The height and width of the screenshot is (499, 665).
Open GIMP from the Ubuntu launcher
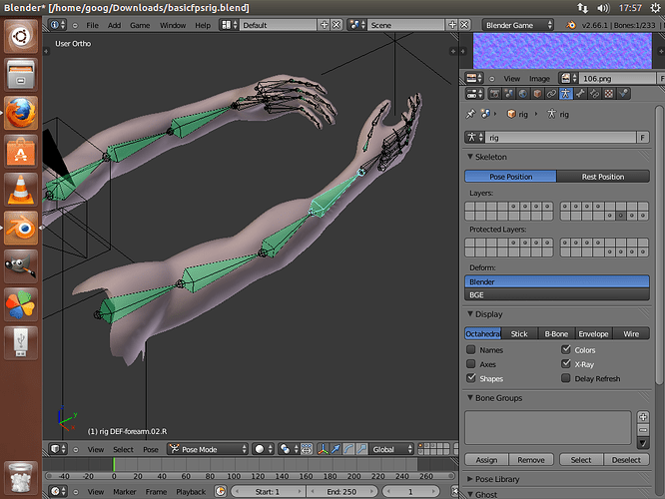pos(21,266)
